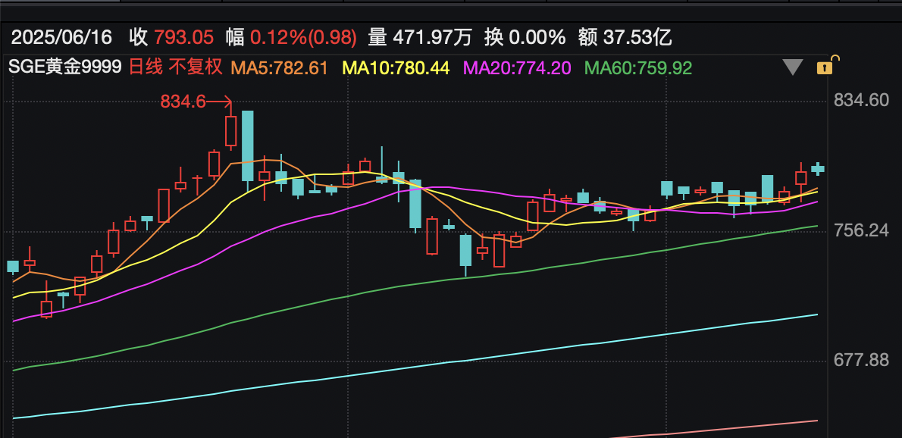Click the change value 0.12%(0.98)
Screen dimensions: 902x438
tap(304, 38)
